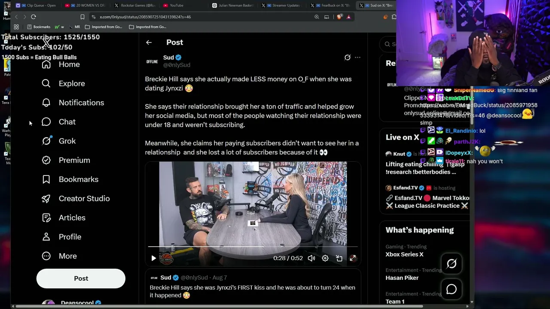550x309 pixels.
Task: Click the Brave Shields lion icon
Action: [x=339, y=17]
